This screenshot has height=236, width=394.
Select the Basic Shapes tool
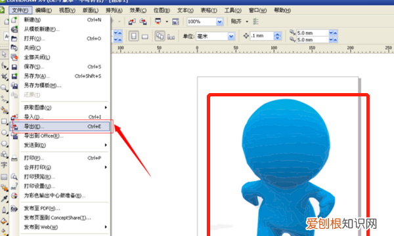coord(4,155)
